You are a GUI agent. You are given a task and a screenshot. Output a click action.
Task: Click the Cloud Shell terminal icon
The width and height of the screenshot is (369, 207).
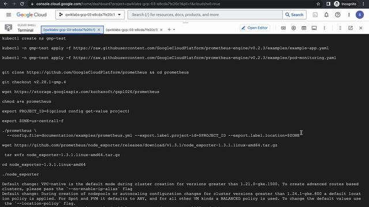[9, 28]
